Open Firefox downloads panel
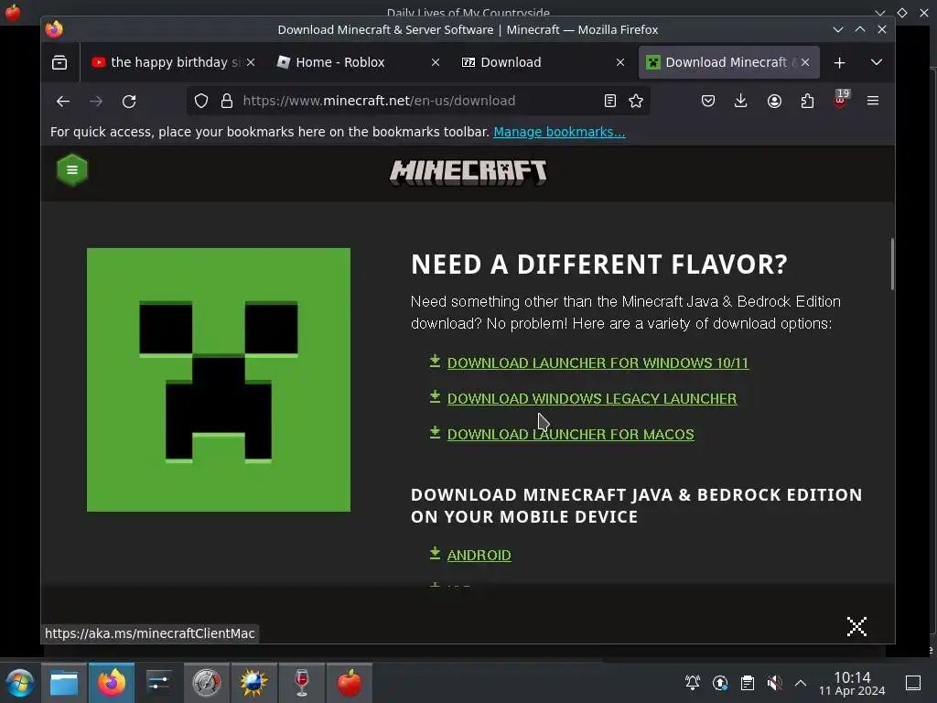 tap(740, 101)
